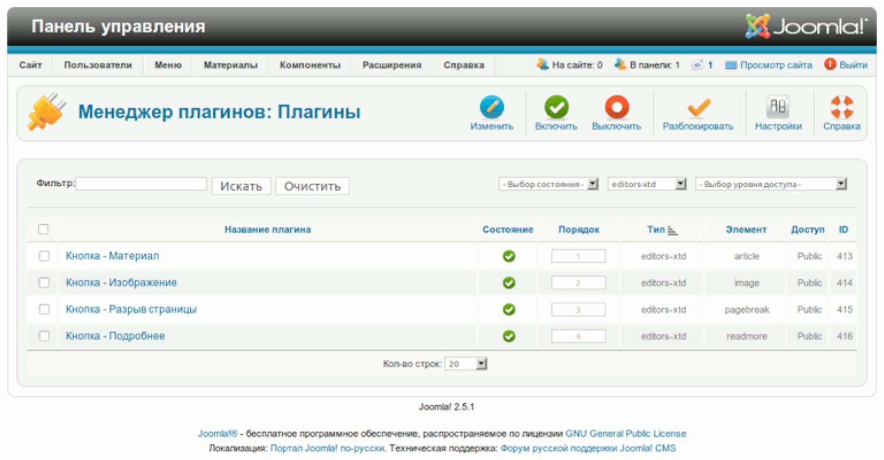Click the orange plug plugin manager icon
Screen dimensions: 884x460
click(x=47, y=112)
